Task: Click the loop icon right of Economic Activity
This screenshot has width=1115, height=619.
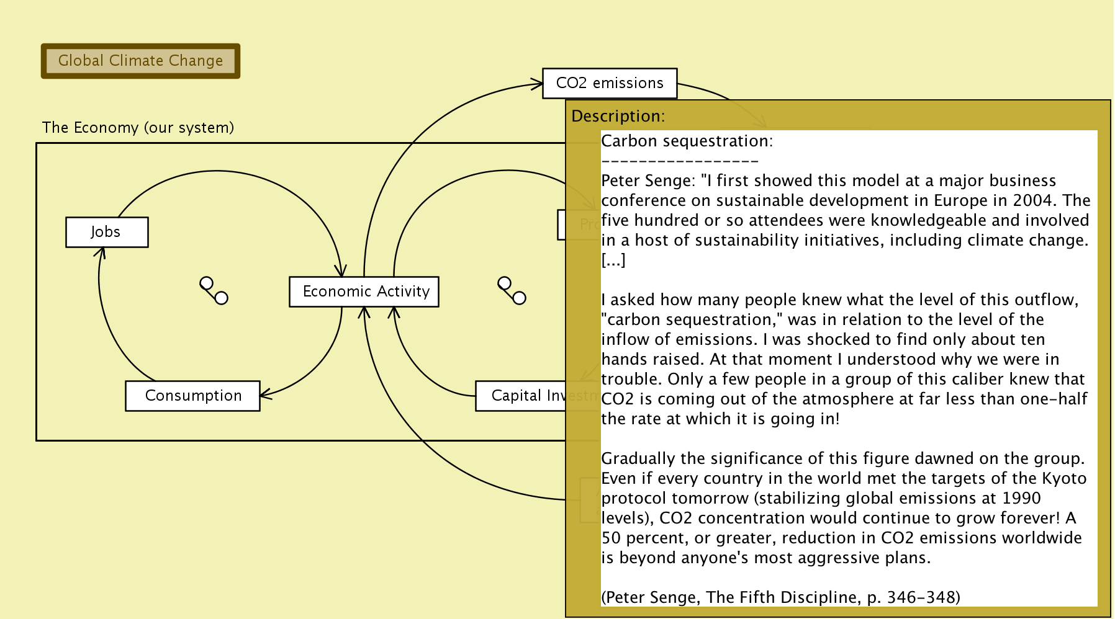Action: (x=512, y=290)
